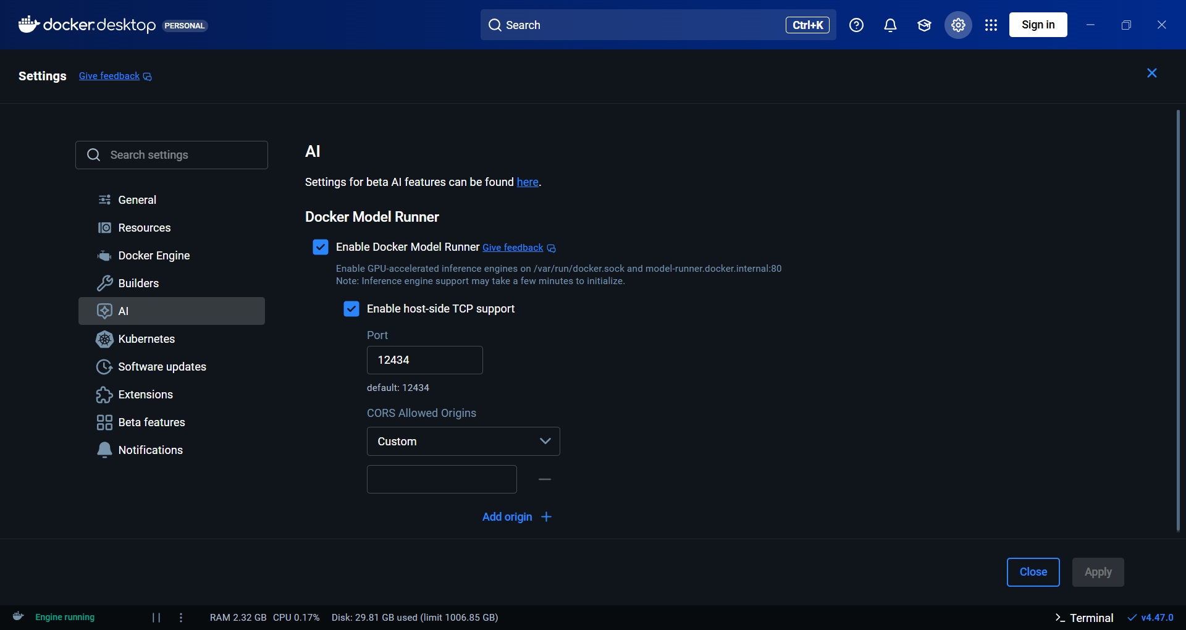This screenshot has width=1186, height=630.
Task: Pause the engine from the status bar
Action: [x=156, y=618]
